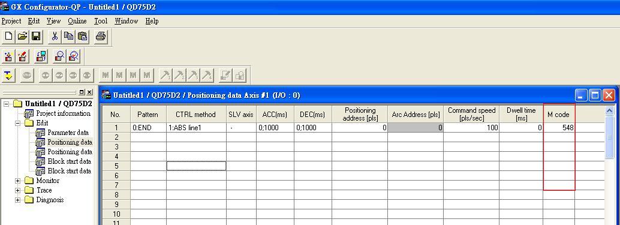The height and width of the screenshot is (225, 620).
Task: Click the table's vertical scrollbar up arrow
Action: point(609,111)
